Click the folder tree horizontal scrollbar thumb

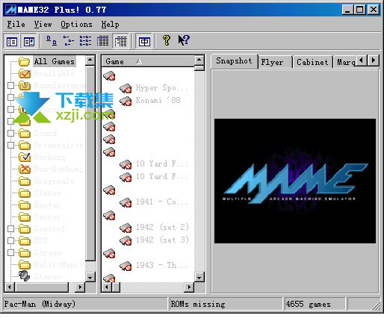click(41, 287)
